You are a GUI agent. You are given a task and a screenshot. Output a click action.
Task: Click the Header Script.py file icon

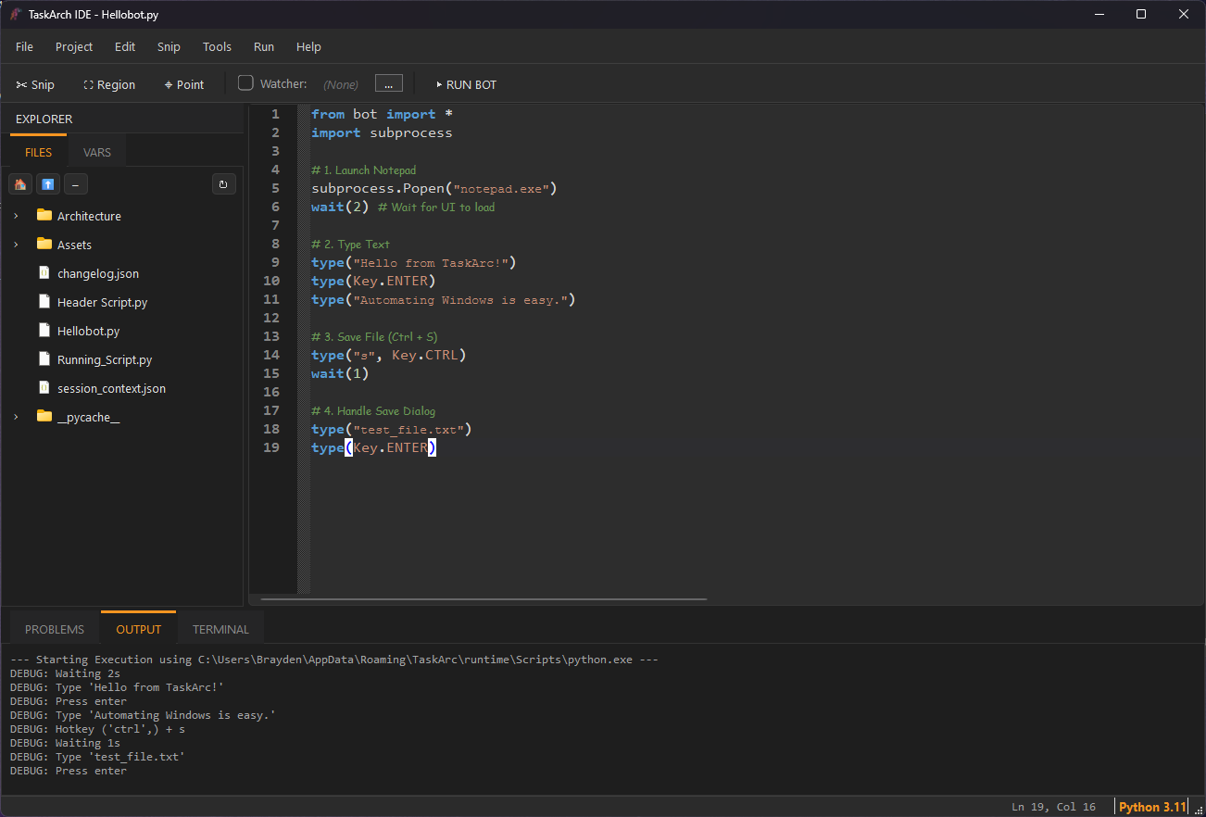pyautogui.click(x=44, y=301)
